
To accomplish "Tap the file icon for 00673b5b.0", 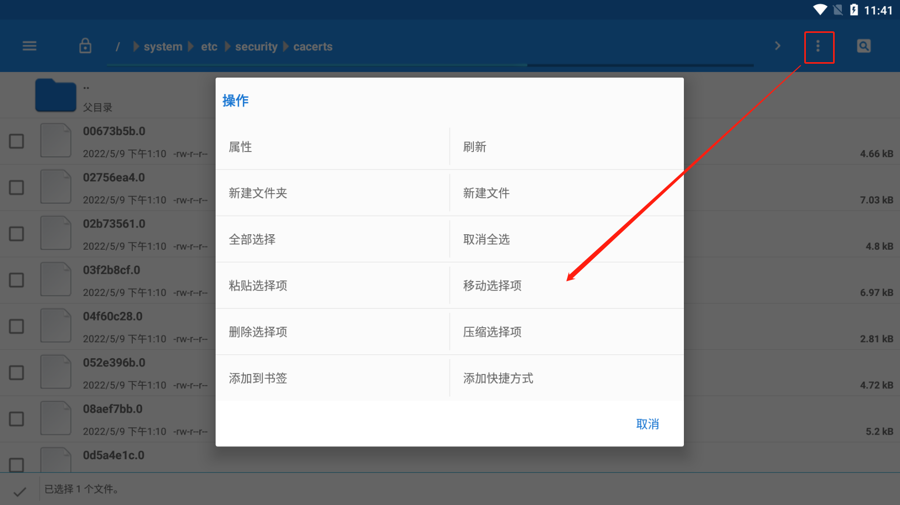I will [56, 141].
